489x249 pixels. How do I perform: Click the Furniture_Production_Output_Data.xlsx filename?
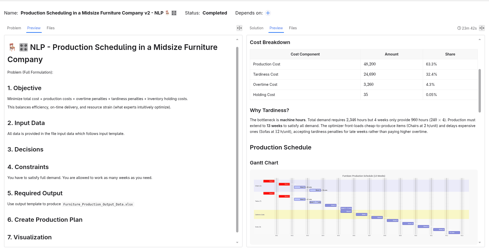(98, 204)
